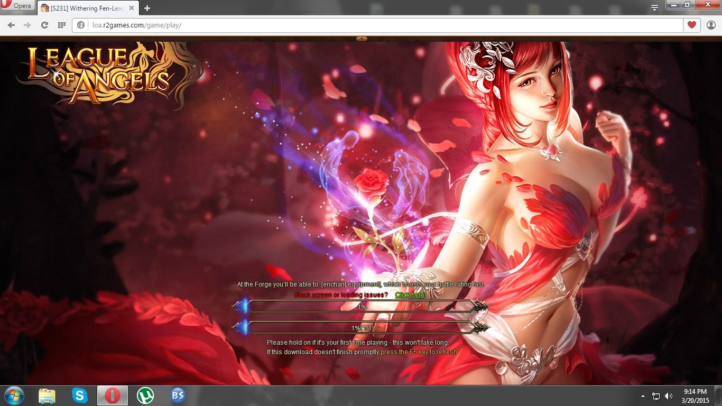Click the browser Back arrow button
Image resolution: width=722 pixels, height=406 pixels.
(11, 25)
